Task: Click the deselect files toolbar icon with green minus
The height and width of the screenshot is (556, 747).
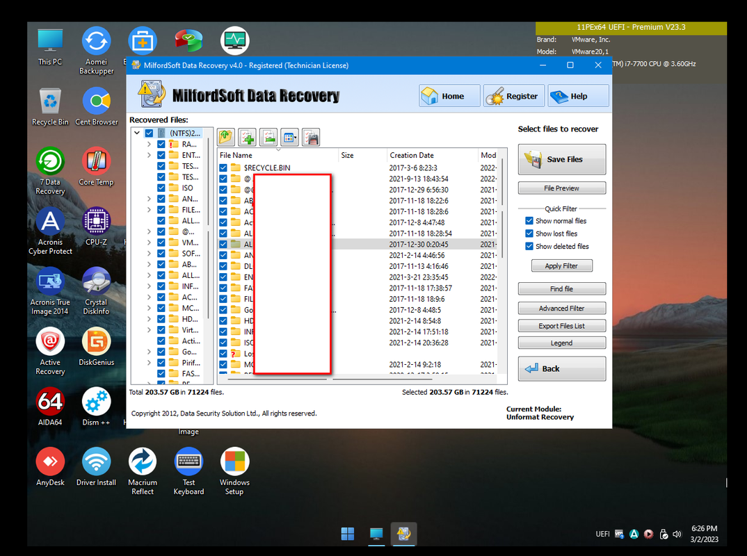Action: pos(268,138)
